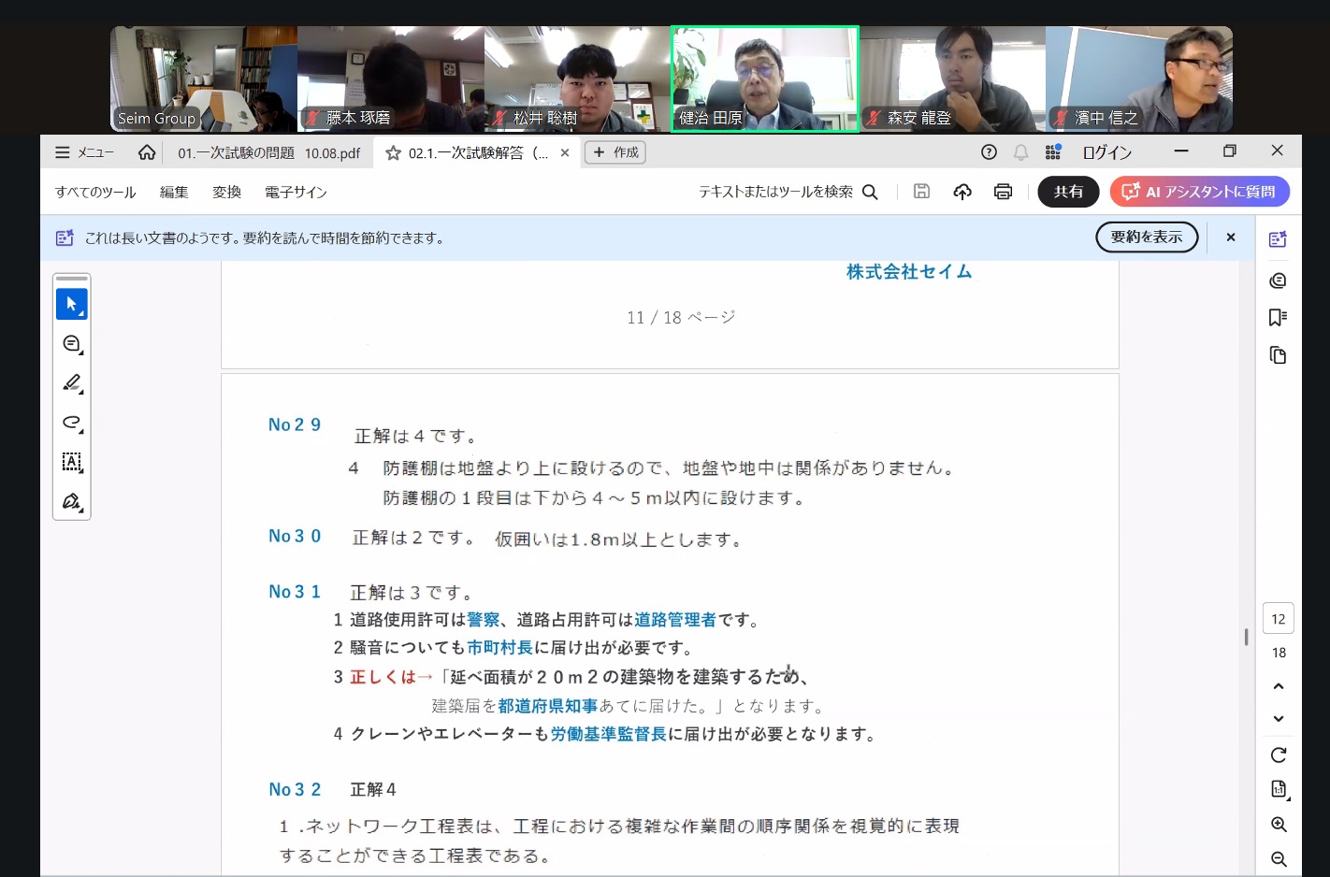Choose the freehand draw loop tool
The height and width of the screenshot is (877, 1330).
click(x=71, y=423)
